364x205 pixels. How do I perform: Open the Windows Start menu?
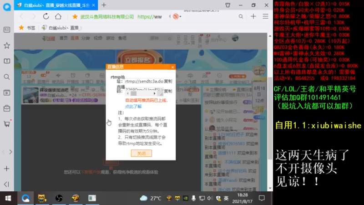point(8,198)
